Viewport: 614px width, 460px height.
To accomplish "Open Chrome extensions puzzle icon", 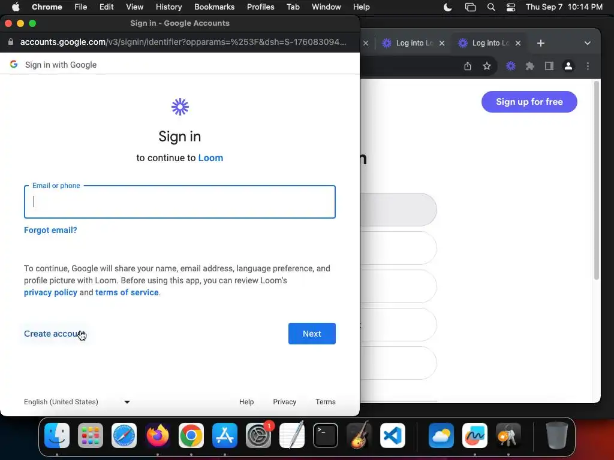I will pos(530,66).
